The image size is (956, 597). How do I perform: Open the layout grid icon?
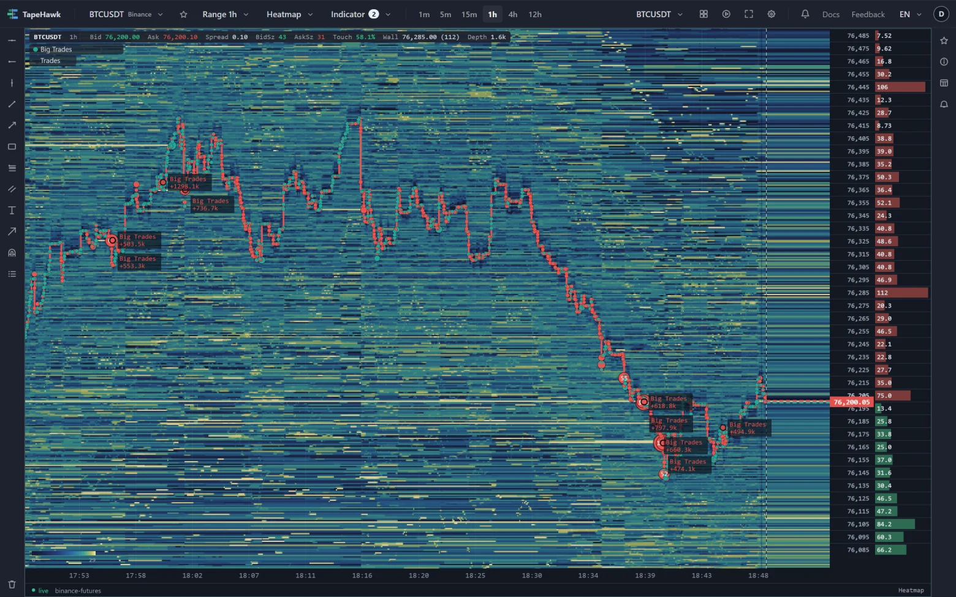coord(704,14)
